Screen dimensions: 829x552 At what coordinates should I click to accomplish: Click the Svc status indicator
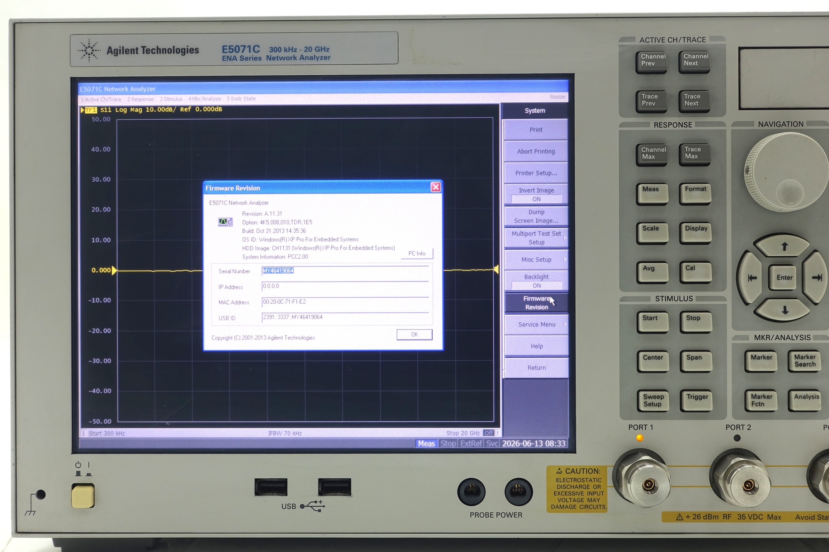coord(492,444)
